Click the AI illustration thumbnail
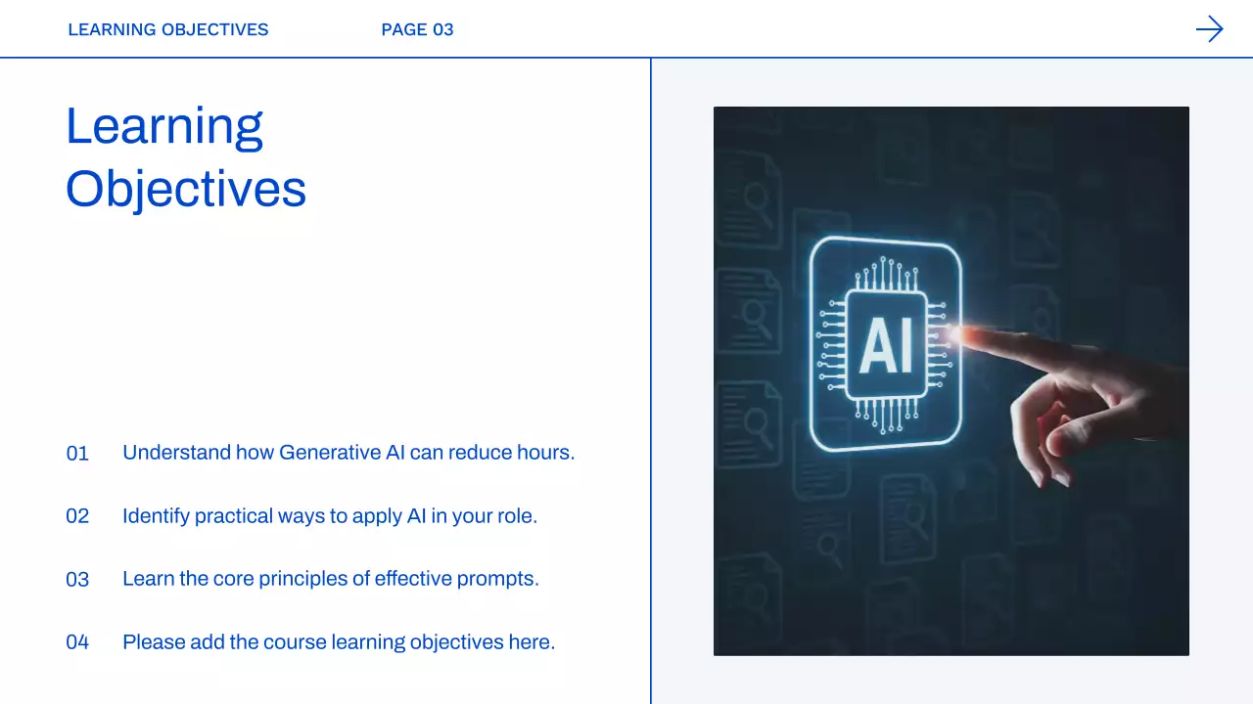This screenshot has width=1253, height=704. tap(951, 380)
